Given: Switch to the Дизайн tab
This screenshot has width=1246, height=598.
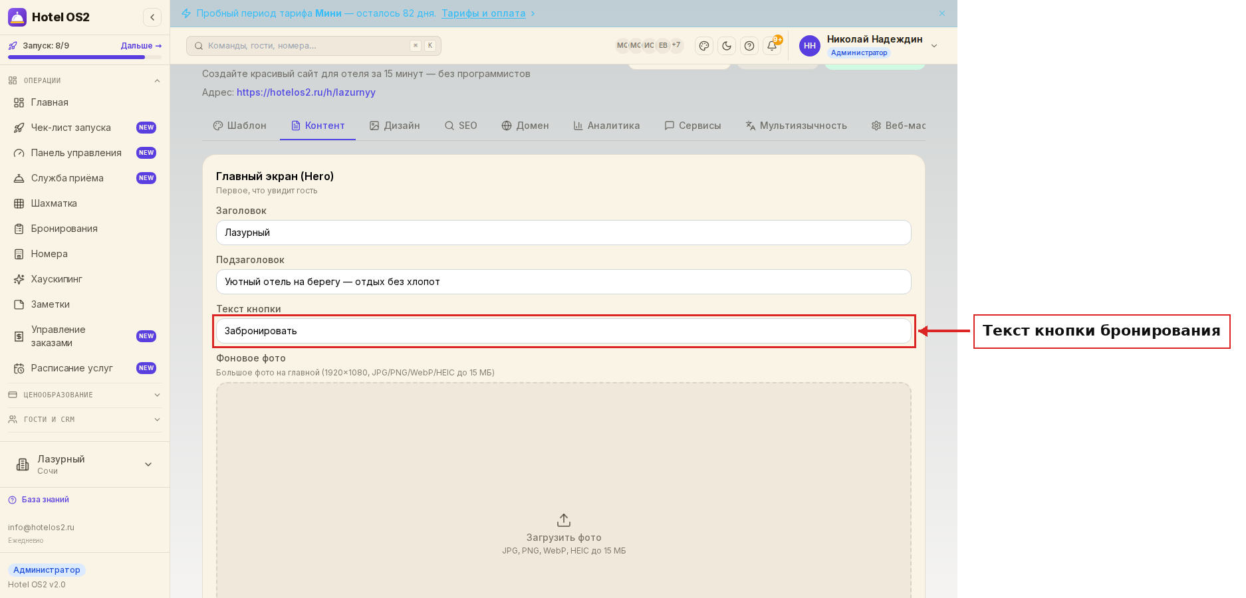Looking at the screenshot, I should tap(395, 126).
